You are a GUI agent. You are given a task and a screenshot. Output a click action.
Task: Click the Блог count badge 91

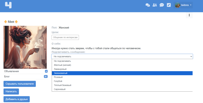point(46,76)
